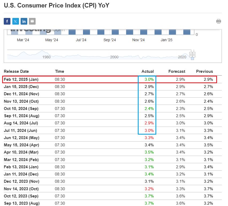Click the chart bar above Jul '24

click(x=86, y=32)
